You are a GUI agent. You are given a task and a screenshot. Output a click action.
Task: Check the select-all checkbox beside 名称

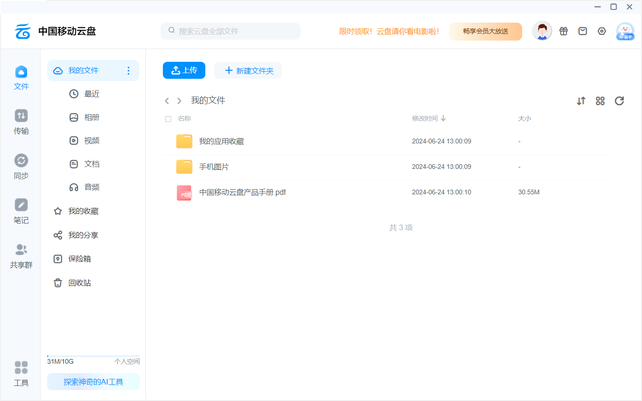pos(168,119)
